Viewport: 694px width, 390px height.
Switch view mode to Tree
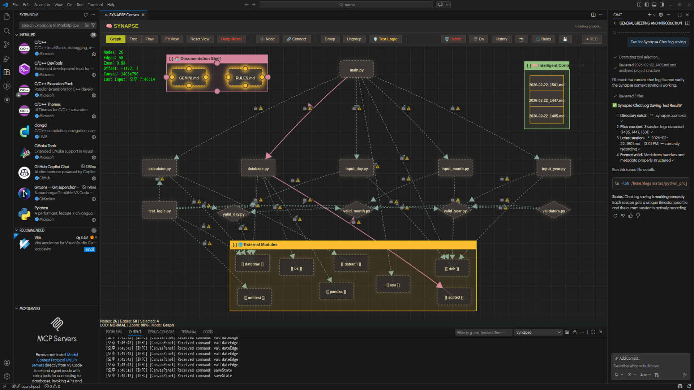(133, 39)
